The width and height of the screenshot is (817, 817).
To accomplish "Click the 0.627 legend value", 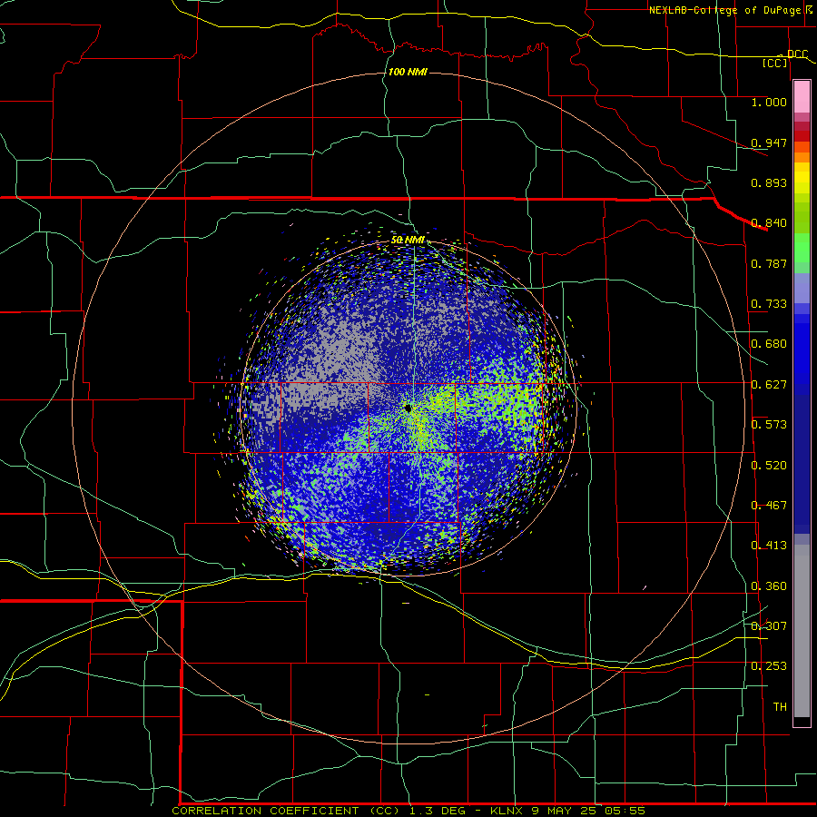I will coord(769,385).
